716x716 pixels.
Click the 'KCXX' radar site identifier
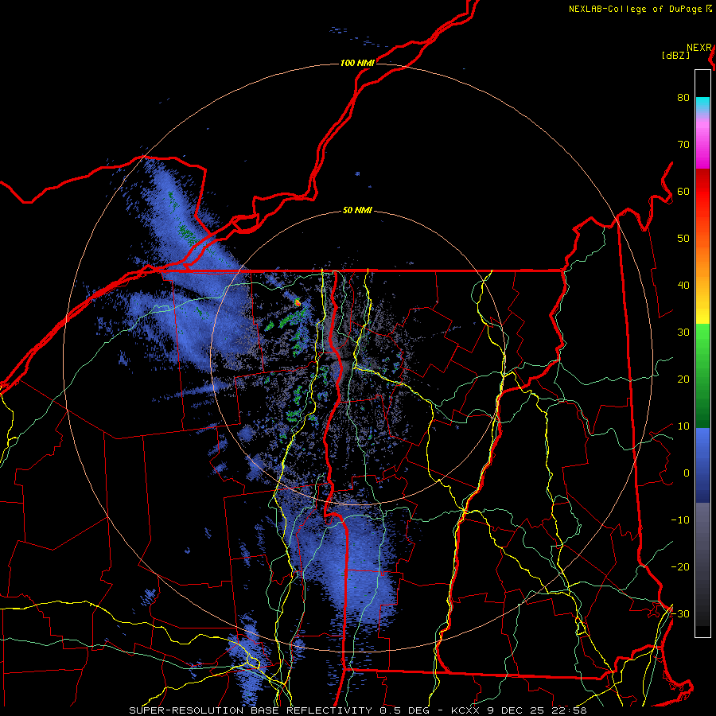tap(465, 710)
